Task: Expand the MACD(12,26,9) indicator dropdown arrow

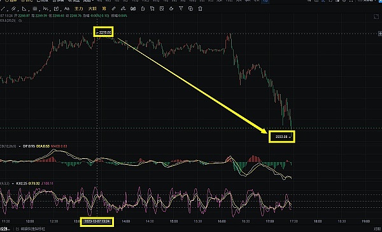Action: coord(20,146)
